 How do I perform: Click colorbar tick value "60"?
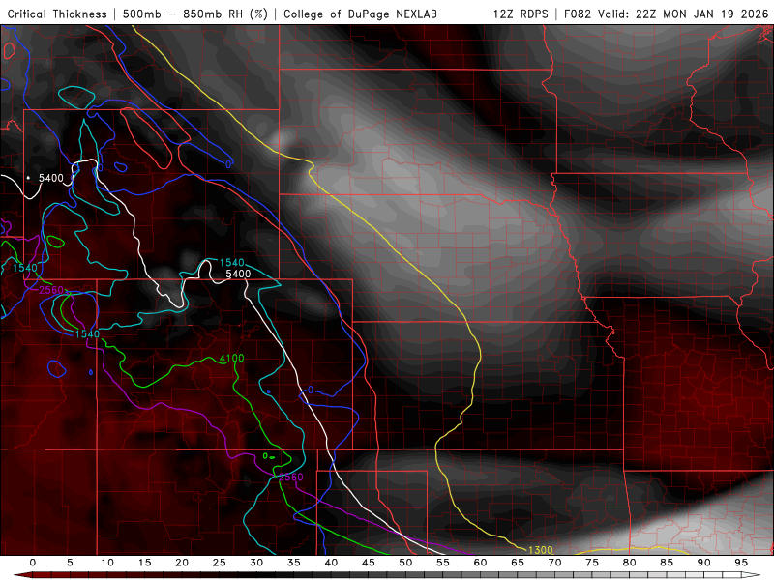(480, 563)
